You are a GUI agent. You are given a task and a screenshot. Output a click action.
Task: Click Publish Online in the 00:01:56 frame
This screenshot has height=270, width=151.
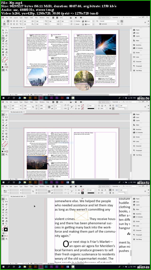coord(104,18)
